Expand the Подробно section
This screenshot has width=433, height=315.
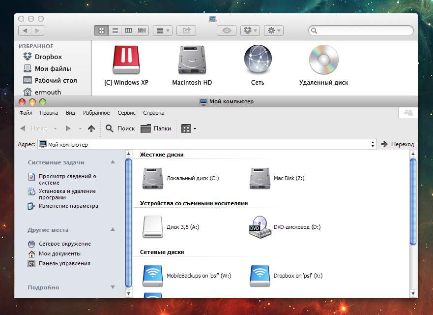point(113,287)
